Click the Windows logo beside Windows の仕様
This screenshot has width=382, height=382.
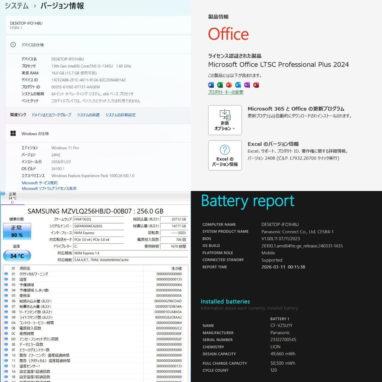coord(13,133)
